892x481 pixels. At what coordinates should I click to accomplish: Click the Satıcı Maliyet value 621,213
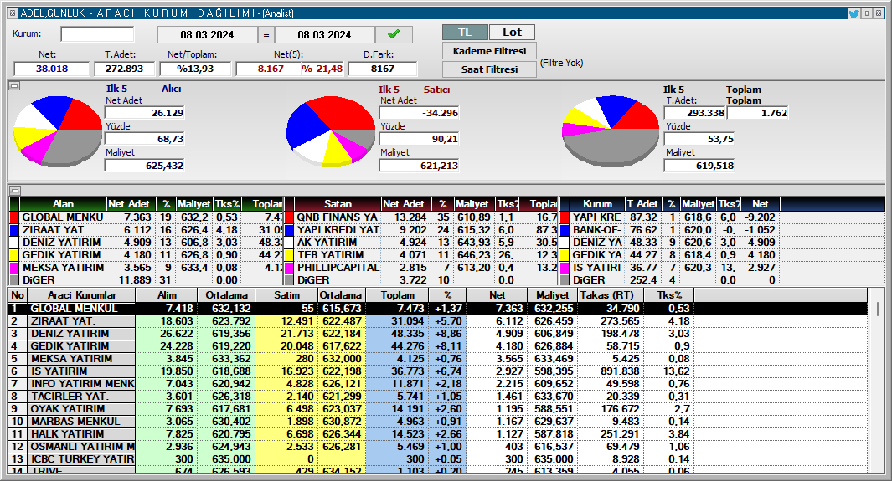pos(419,166)
